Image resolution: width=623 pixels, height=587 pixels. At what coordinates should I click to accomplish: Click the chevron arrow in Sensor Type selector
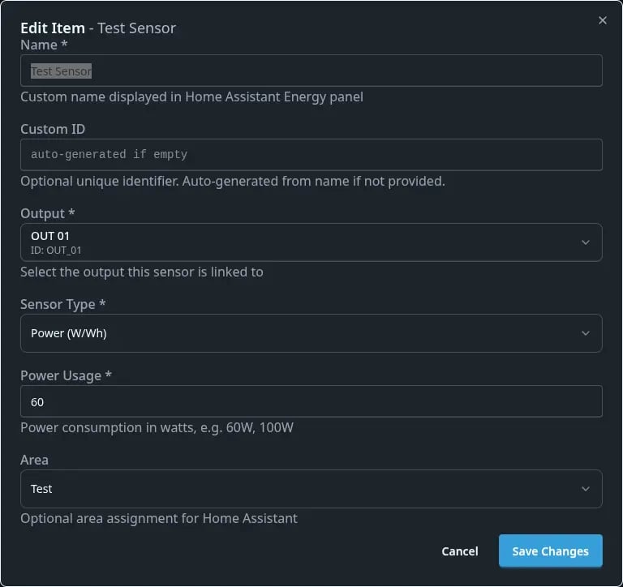click(586, 333)
